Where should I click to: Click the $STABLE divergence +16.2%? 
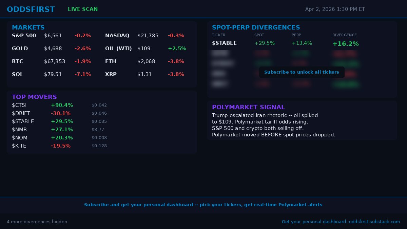(346, 44)
